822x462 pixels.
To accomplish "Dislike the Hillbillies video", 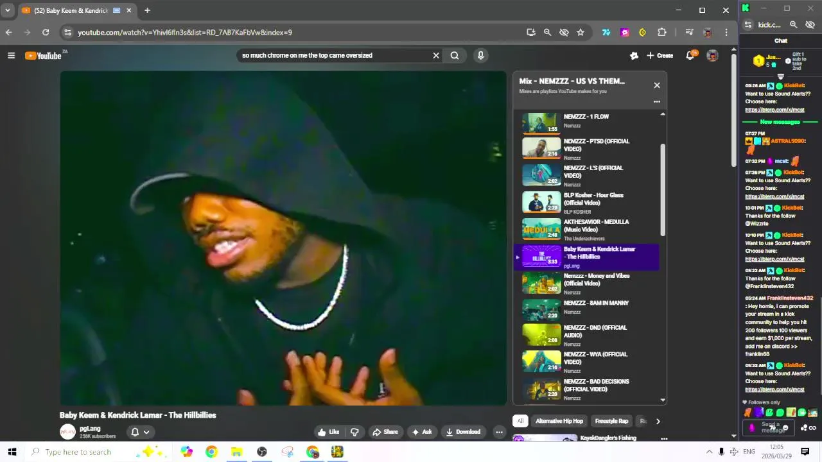I will 354,432.
